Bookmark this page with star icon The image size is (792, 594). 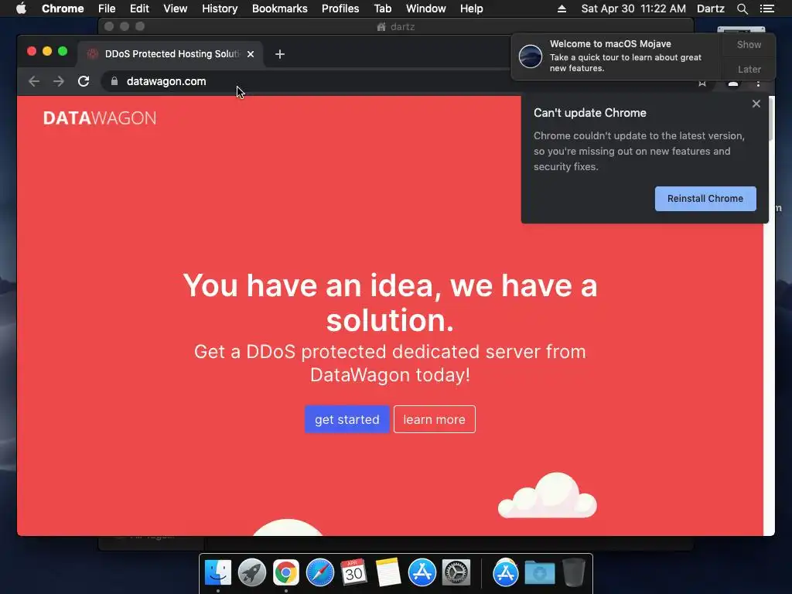[702, 84]
